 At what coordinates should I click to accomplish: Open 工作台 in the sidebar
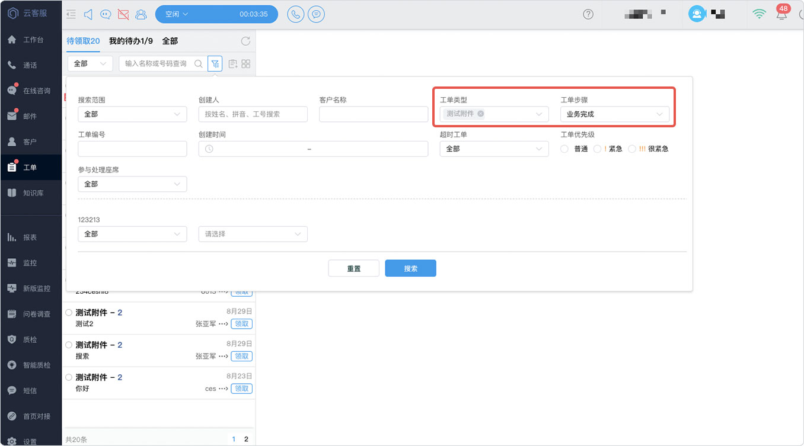31,40
